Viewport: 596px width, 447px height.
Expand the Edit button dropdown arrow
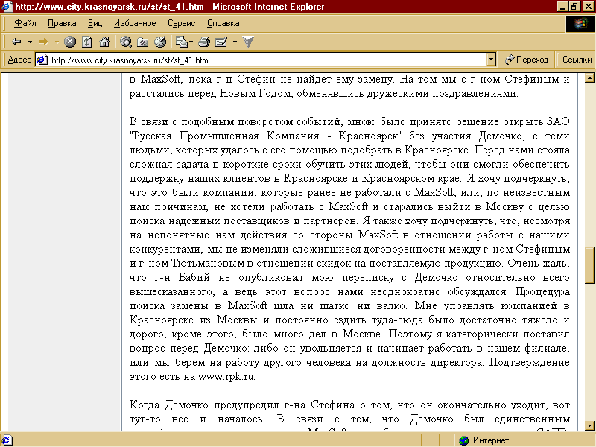click(235, 42)
